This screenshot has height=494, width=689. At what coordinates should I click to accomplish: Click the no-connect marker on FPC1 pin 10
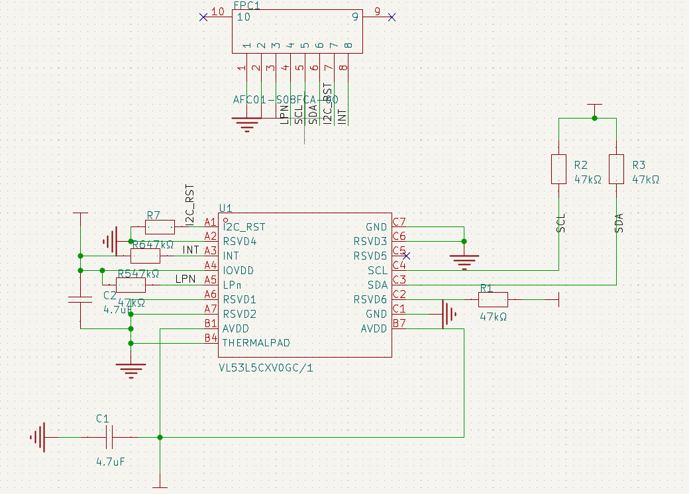(203, 17)
